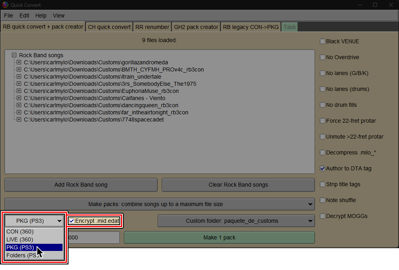This screenshot has width=399, height=270.
Task: Enable Decrypt MOGGs option
Action: pyautogui.click(x=323, y=216)
